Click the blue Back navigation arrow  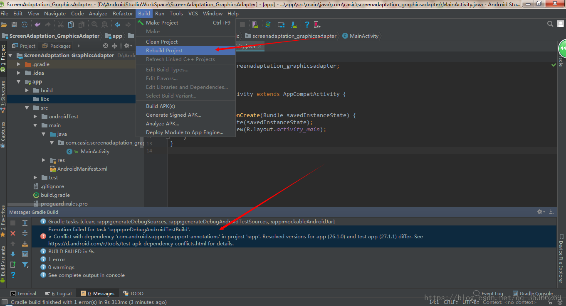(118, 25)
